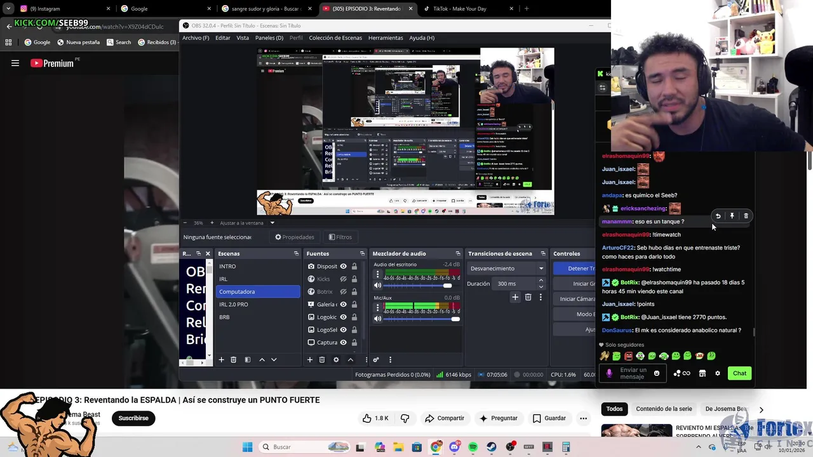
Task: Open scene filters icon in Escenas toolbar
Action: pyautogui.click(x=248, y=360)
